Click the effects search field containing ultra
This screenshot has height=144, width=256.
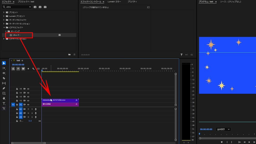point(17,7)
